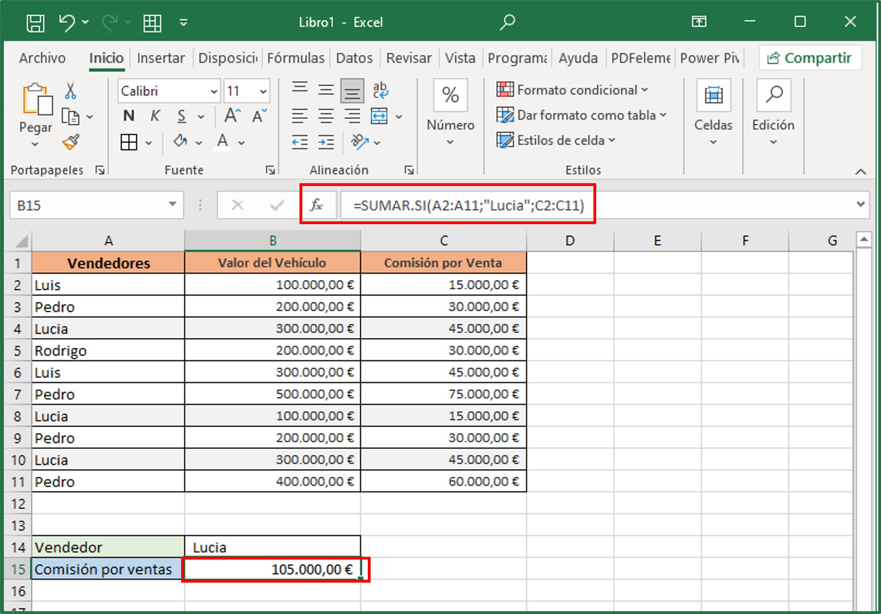Screen dimensions: 881x614
Task: Click the Compartir button
Action: 810,57
